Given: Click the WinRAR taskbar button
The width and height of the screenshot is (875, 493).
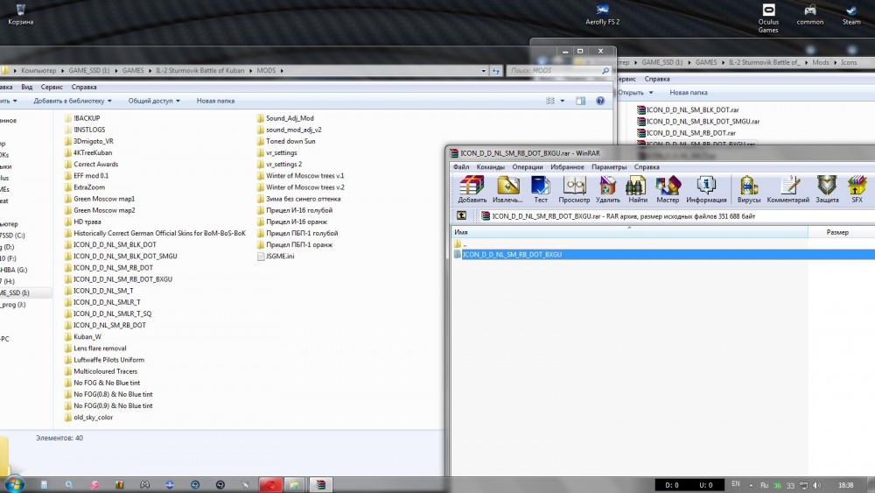Looking at the screenshot, I should coord(320,484).
